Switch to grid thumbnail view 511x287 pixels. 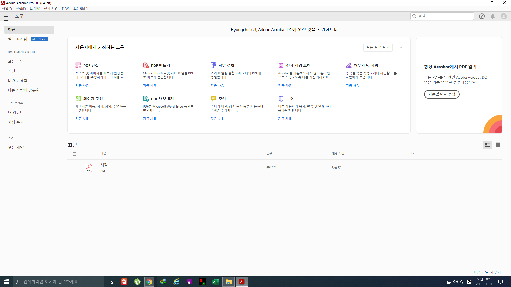[x=498, y=145]
